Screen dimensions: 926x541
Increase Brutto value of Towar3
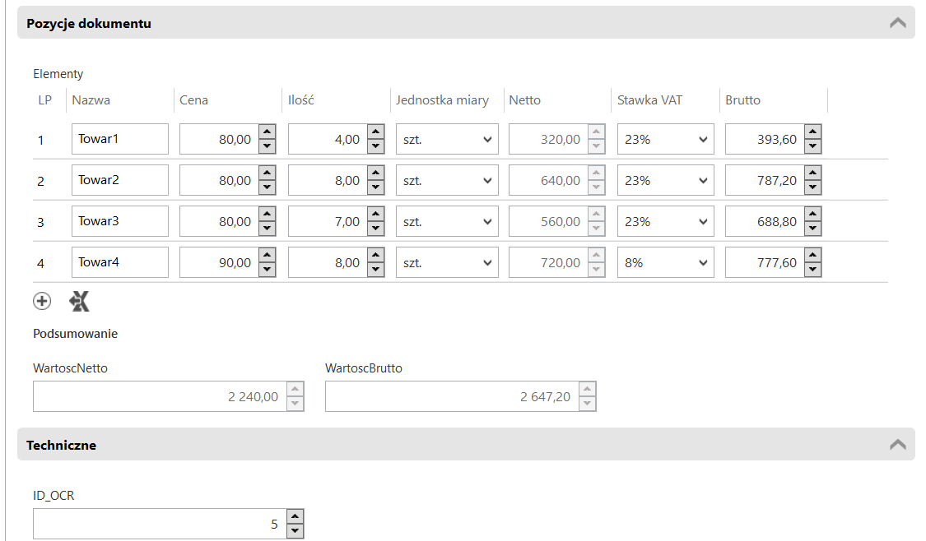pyautogui.click(x=812, y=215)
